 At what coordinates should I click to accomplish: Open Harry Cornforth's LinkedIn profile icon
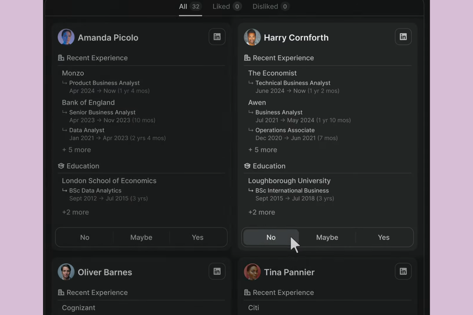pyautogui.click(x=403, y=37)
